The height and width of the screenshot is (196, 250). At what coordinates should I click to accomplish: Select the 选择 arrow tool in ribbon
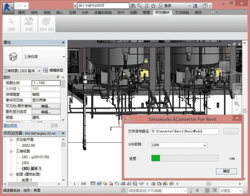click(12, 24)
